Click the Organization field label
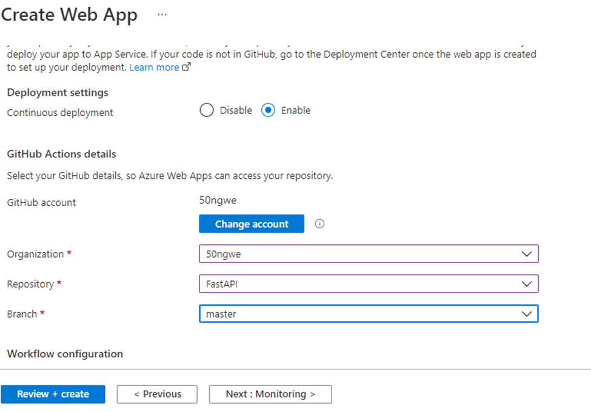Image resolution: width=591 pixels, height=412 pixels. click(35, 254)
